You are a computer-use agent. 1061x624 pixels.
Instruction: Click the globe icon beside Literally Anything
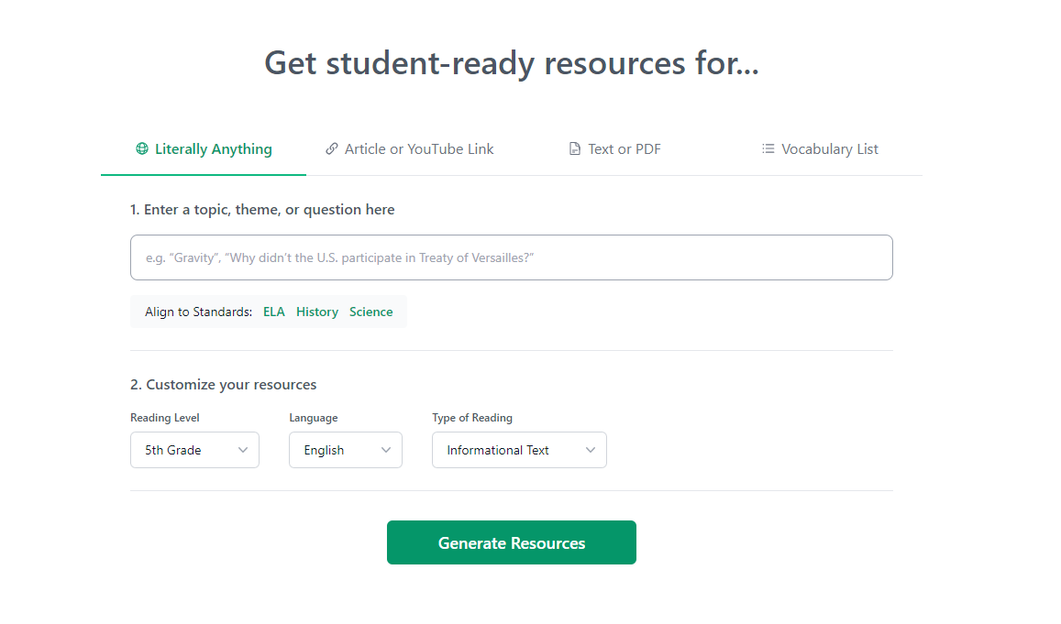[x=142, y=148]
